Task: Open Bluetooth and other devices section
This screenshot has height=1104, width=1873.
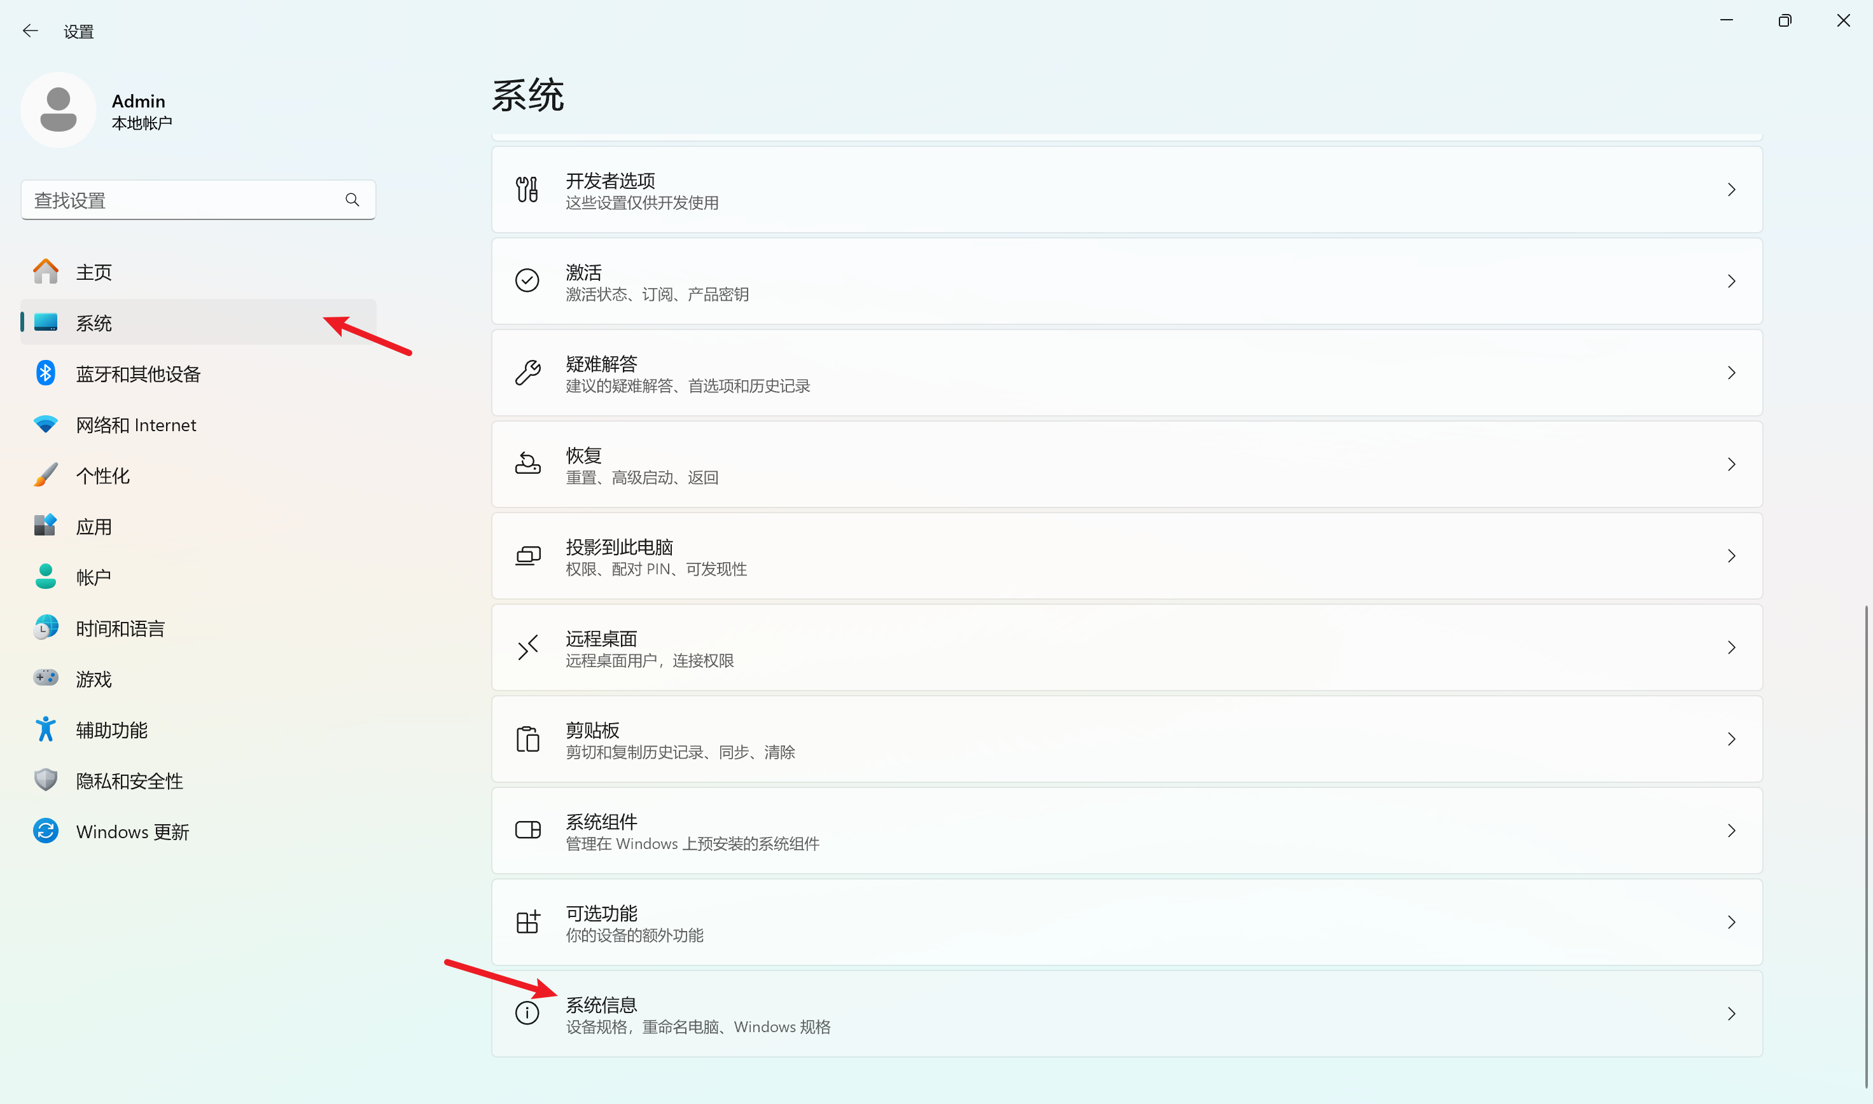Action: click(x=137, y=373)
